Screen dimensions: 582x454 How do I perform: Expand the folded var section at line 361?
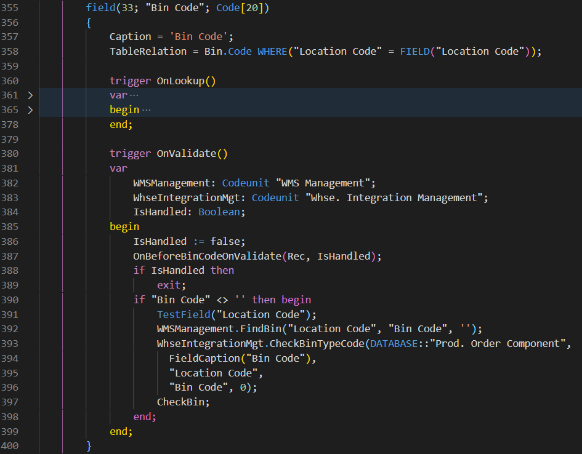tap(30, 95)
